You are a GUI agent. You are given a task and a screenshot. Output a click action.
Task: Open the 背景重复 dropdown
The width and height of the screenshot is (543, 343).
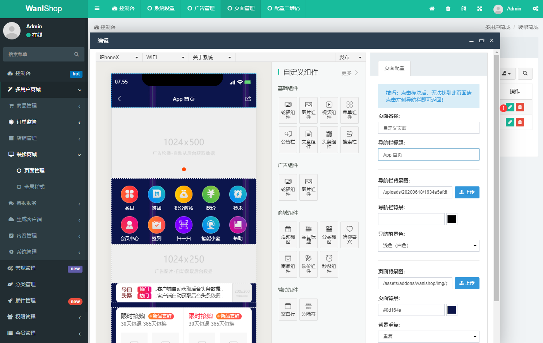pyautogui.click(x=429, y=336)
